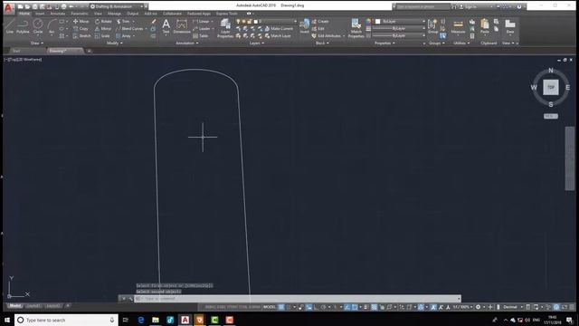The height and width of the screenshot is (326, 579).
Task: Toggle polar tracking in status bar
Action: 324,307
